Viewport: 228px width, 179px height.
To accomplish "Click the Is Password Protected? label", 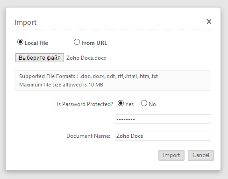I will pos(85,104).
